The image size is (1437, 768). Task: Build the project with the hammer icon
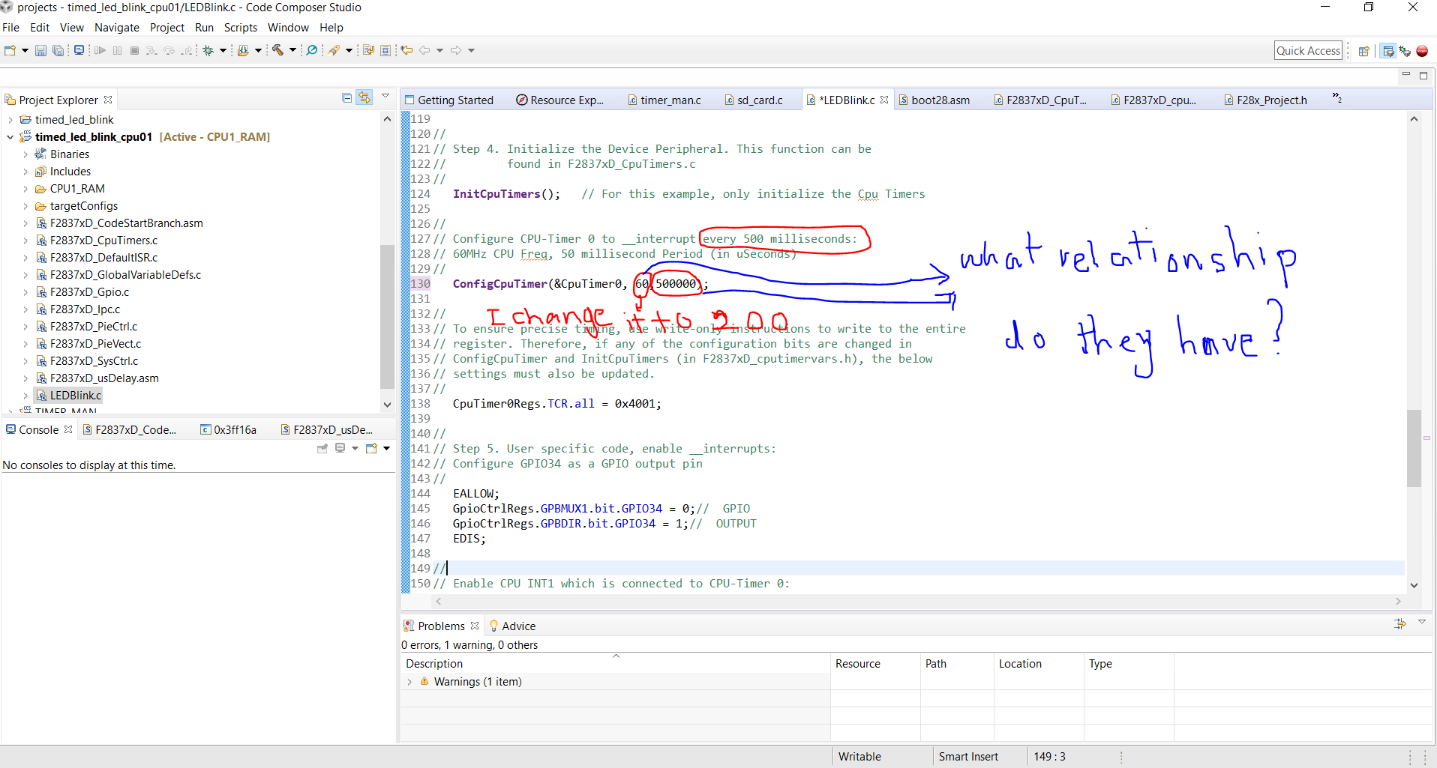click(276, 50)
